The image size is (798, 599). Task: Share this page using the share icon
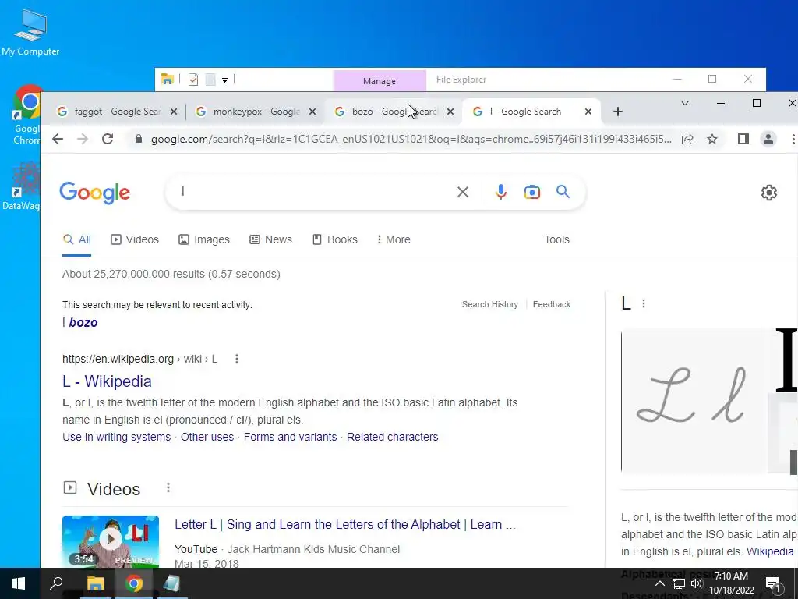coord(687,139)
